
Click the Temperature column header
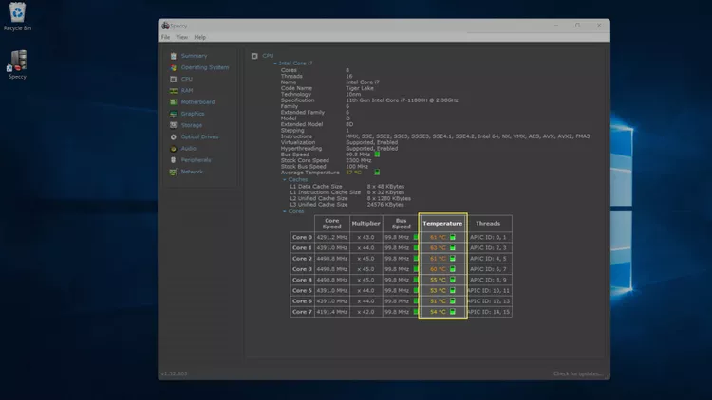[442, 223]
